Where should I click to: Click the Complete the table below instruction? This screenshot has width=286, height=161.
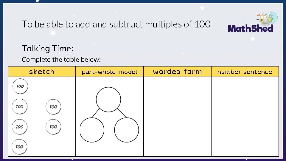(61, 60)
